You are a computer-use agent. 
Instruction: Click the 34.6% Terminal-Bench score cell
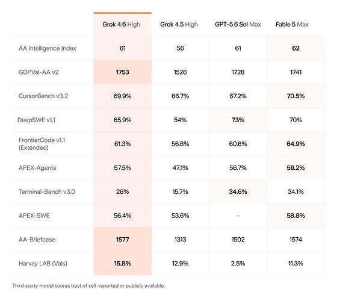(x=238, y=191)
